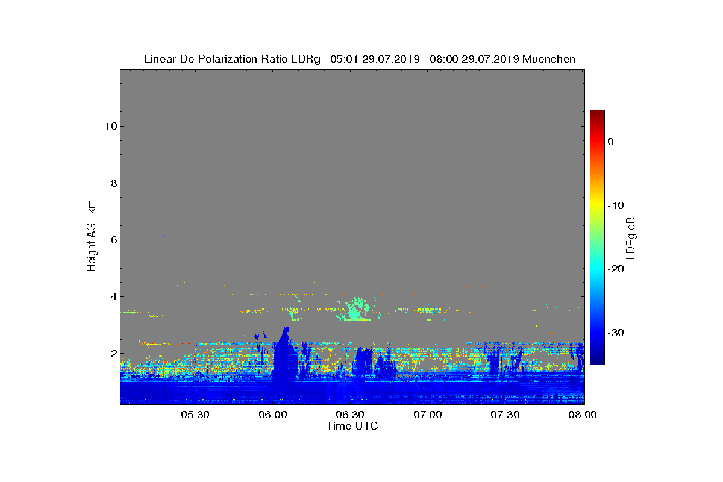The width and height of the screenshot is (723, 482).
Task: Click the 10 km height tick label
Action: click(110, 126)
